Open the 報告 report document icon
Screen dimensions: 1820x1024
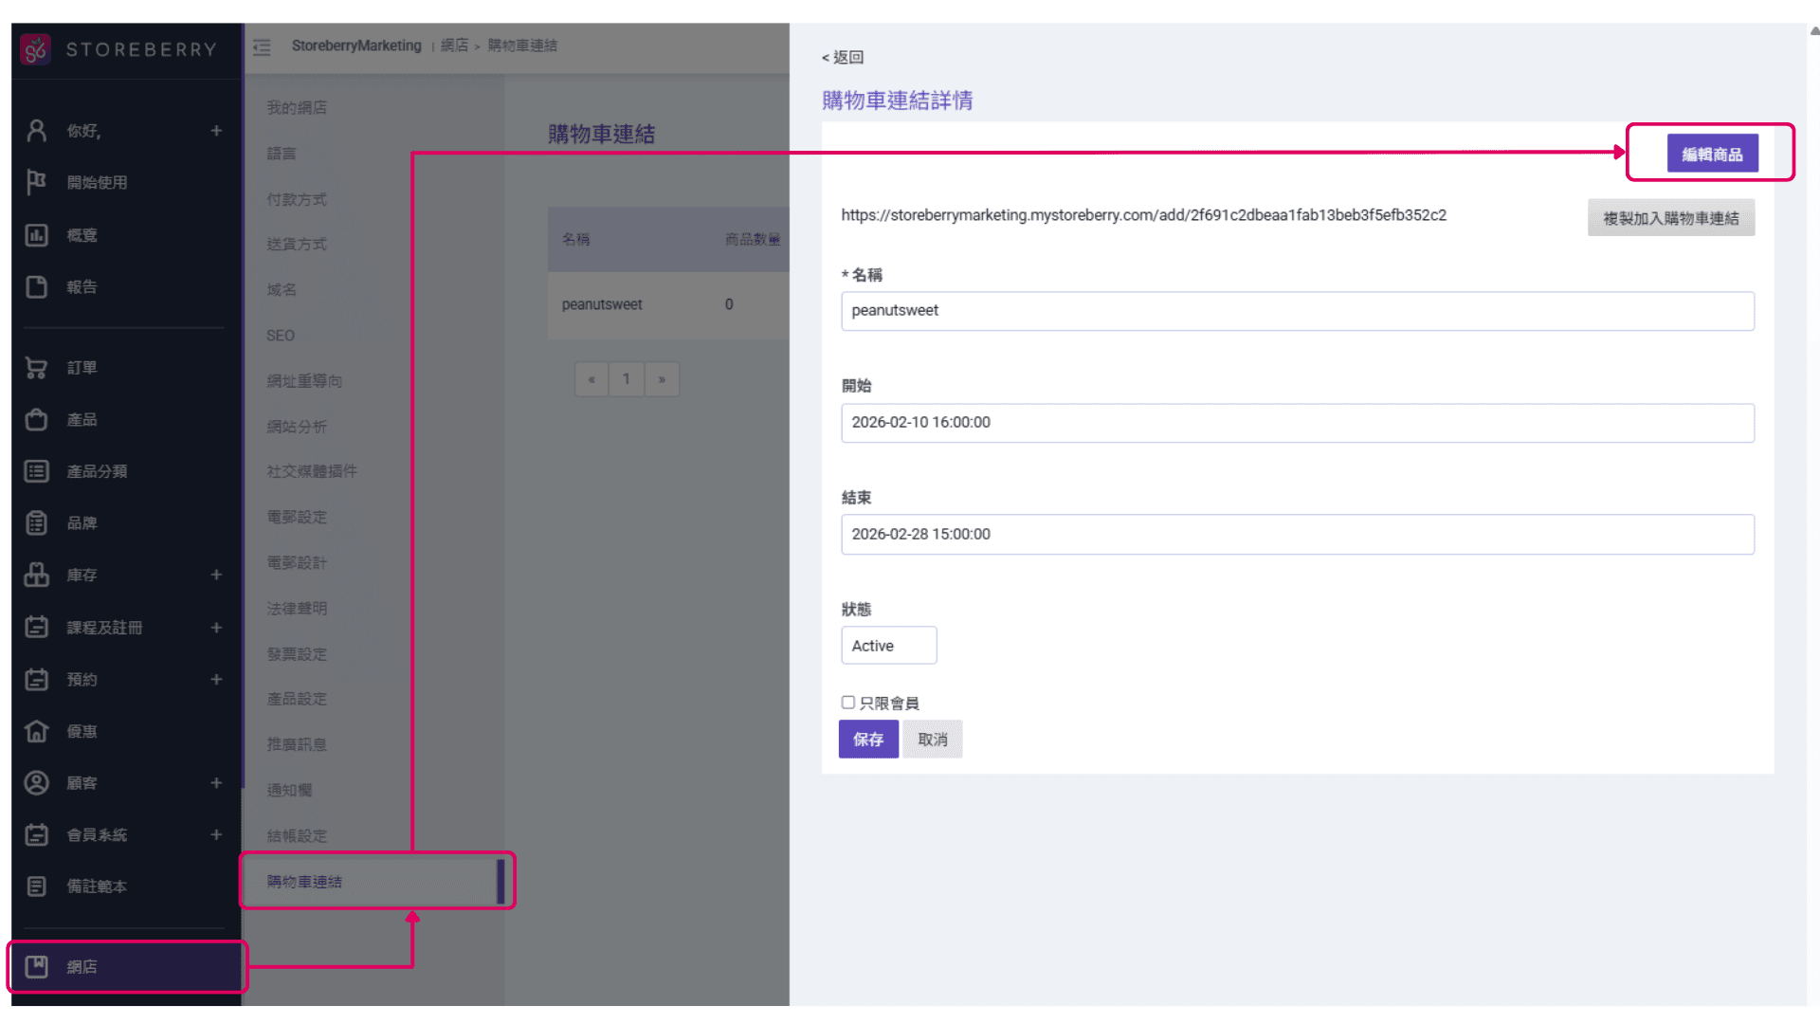[x=36, y=287]
